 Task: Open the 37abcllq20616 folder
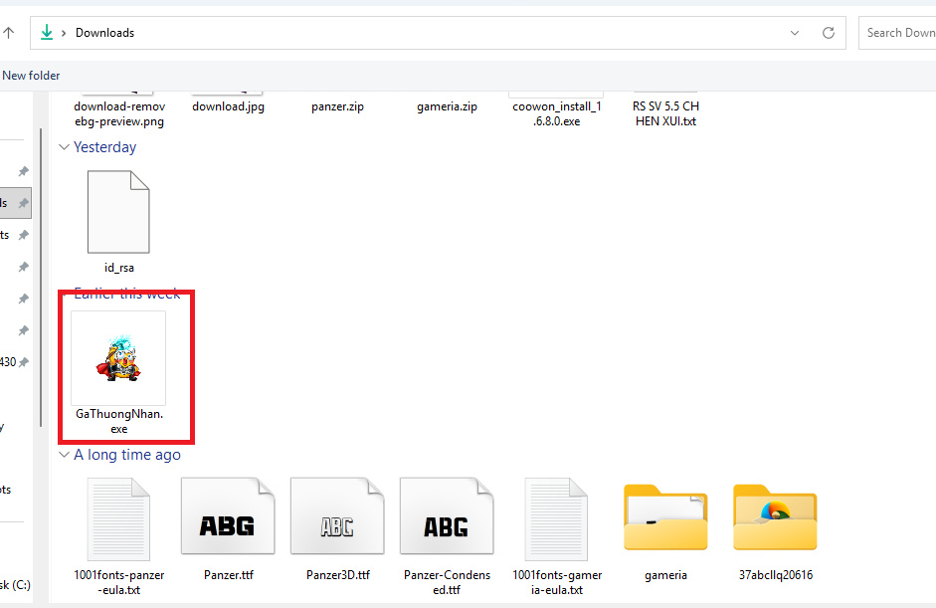pyautogui.click(x=775, y=517)
